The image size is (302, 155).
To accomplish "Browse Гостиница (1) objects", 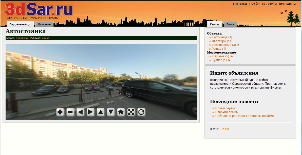I will [x=222, y=37].
